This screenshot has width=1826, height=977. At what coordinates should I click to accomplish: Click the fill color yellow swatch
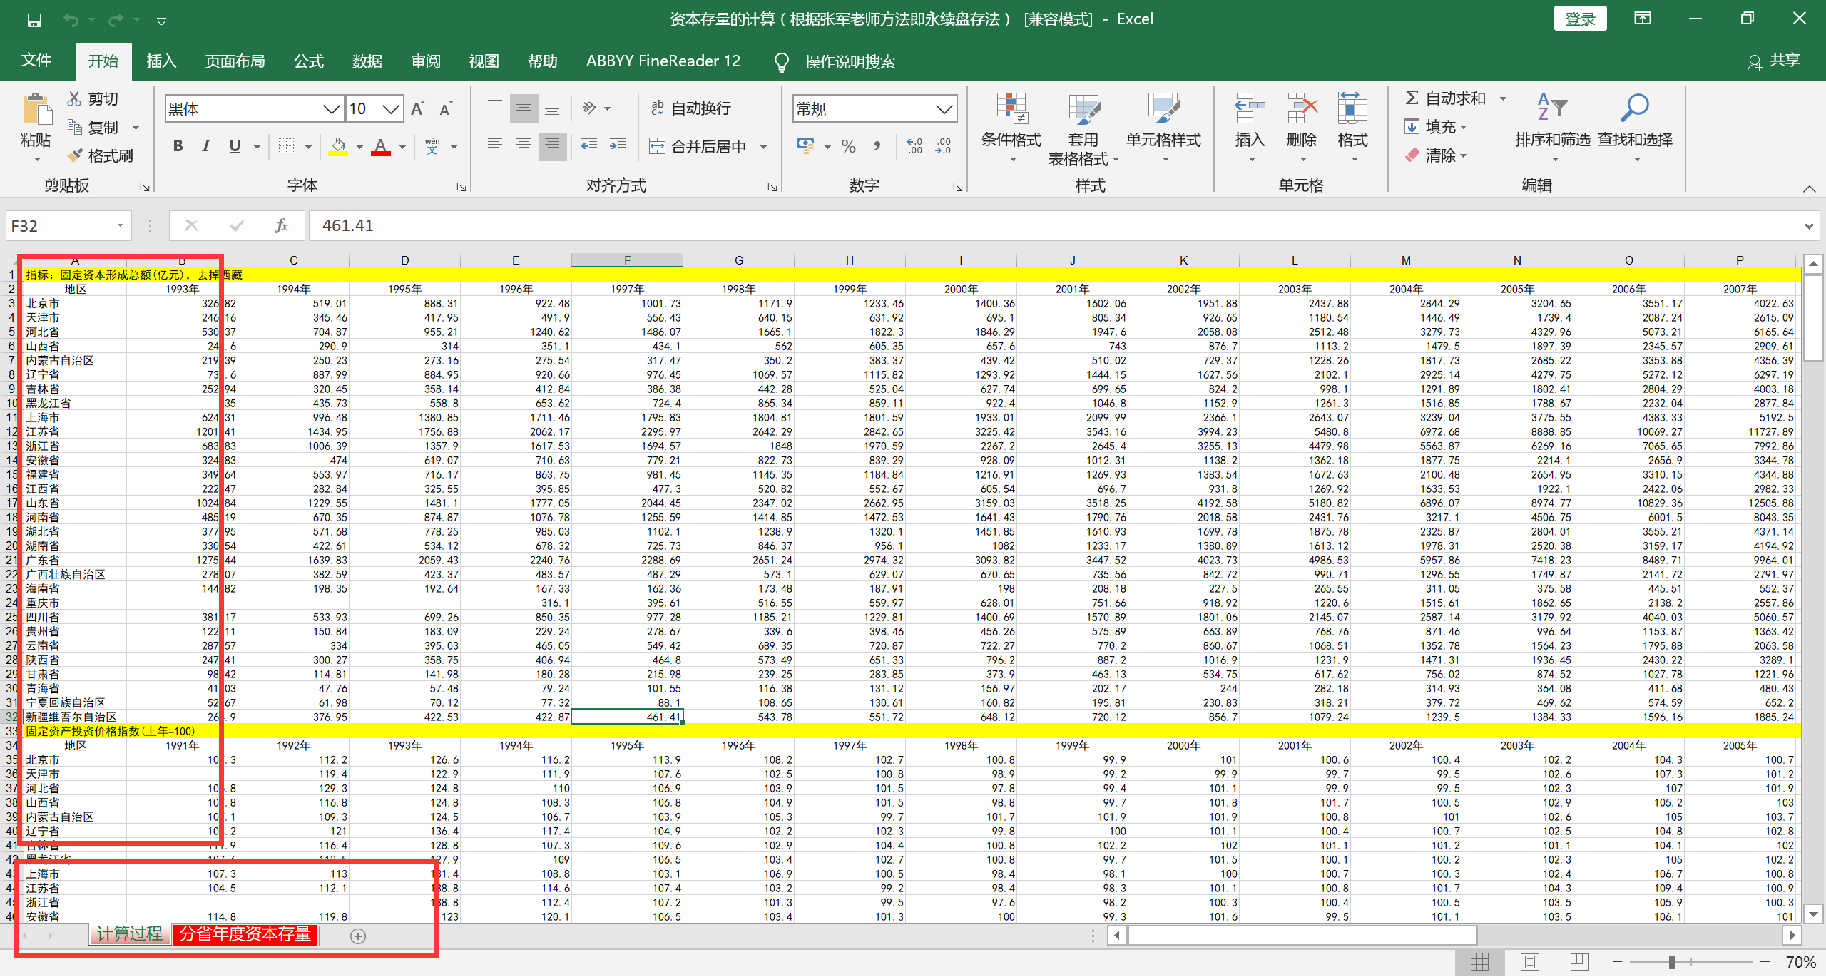pyautogui.click(x=338, y=146)
